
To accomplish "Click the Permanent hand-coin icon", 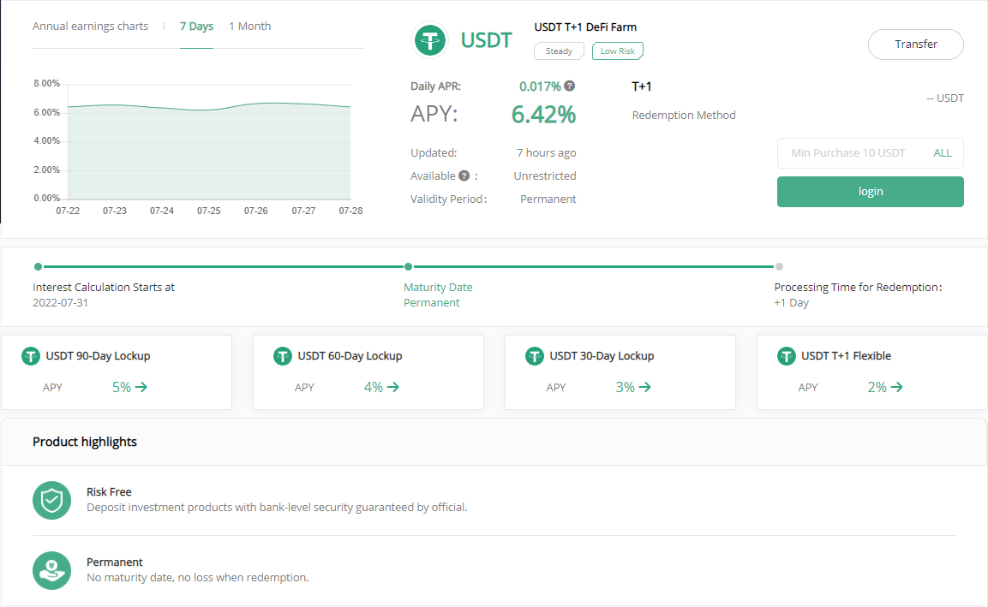I will tap(51, 570).
